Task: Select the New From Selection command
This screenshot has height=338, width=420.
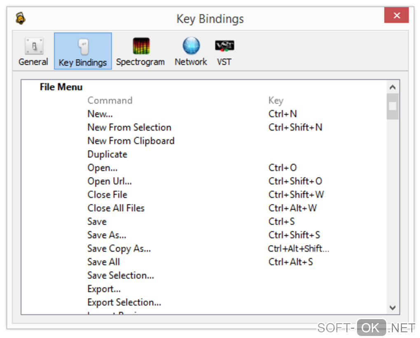Action: click(129, 127)
